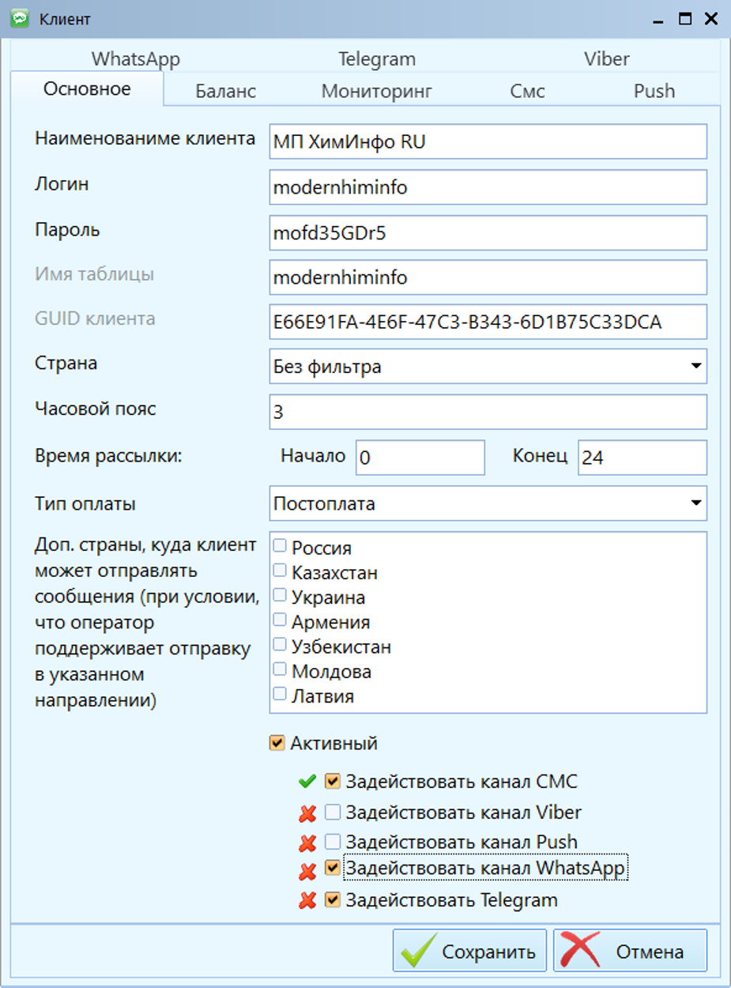Viewport: 731px width, 988px height.
Task: Click the Отмена button
Action: coord(630,951)
